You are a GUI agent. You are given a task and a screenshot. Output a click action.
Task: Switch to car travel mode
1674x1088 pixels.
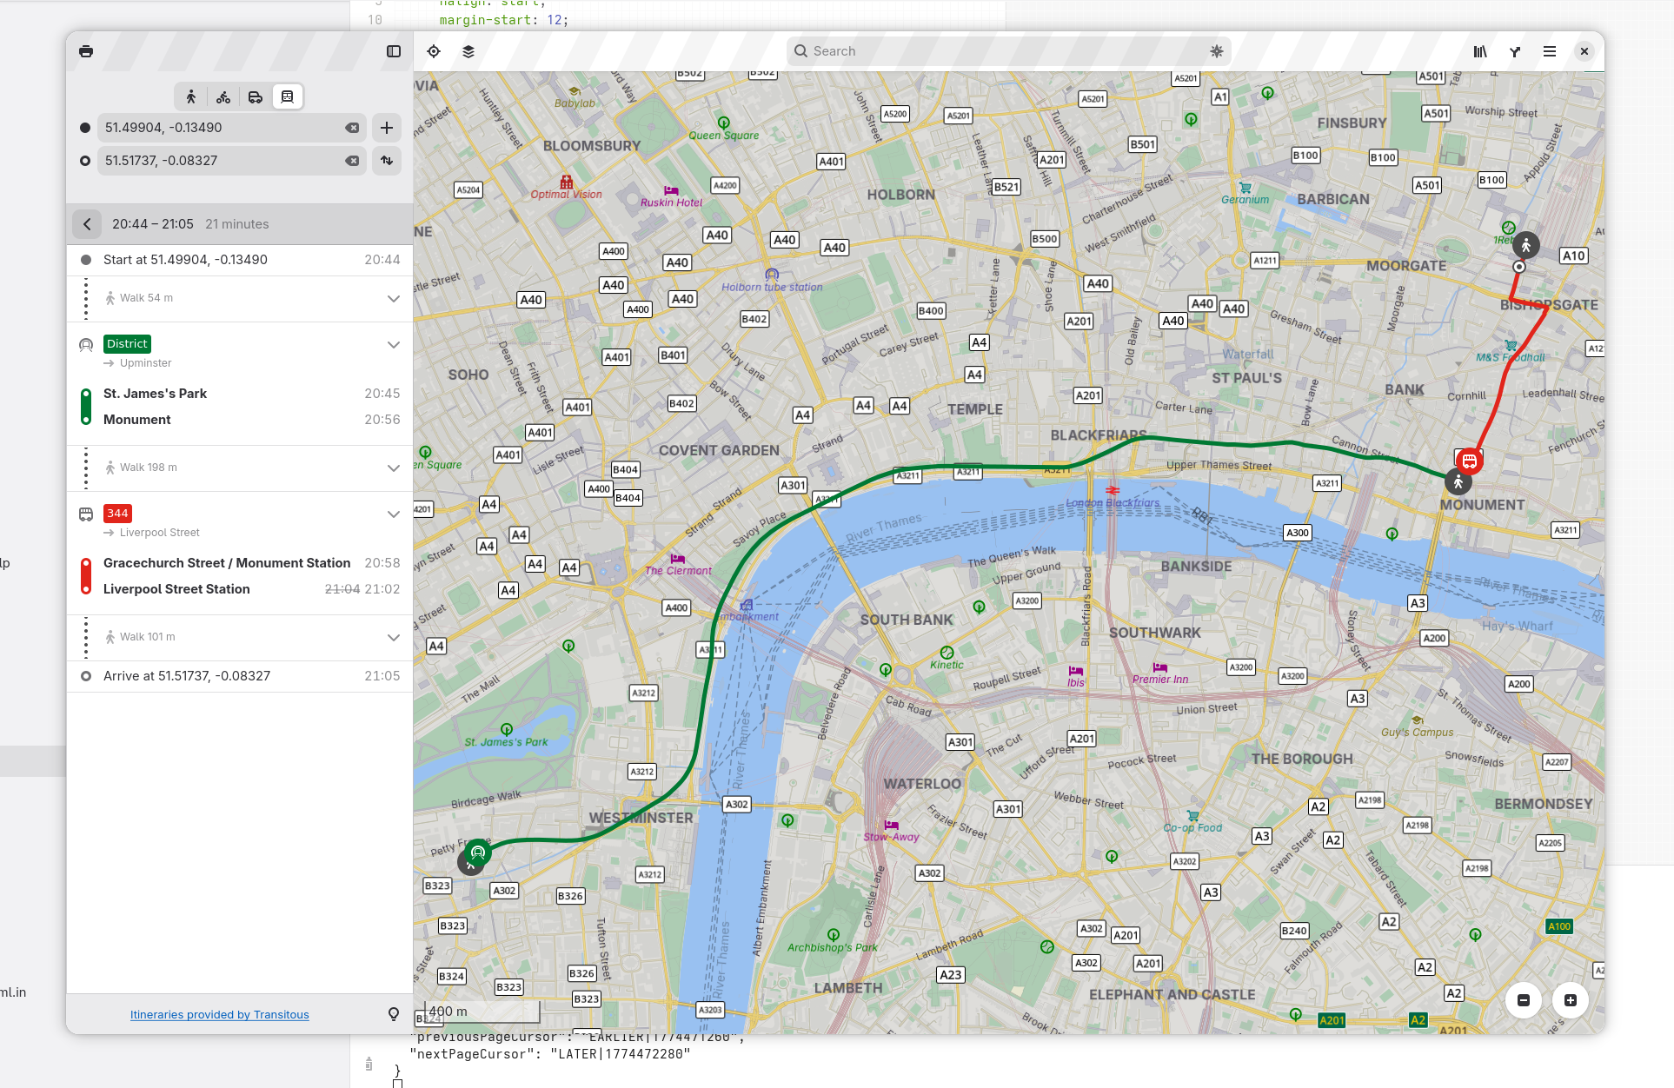(256, 96)
